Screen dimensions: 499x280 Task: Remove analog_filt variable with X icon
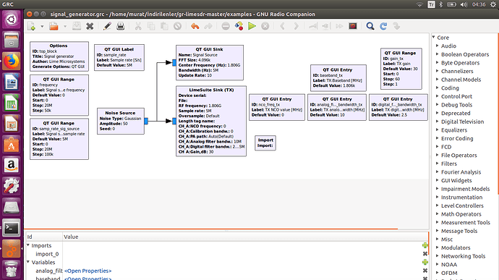tap(425, 271)
